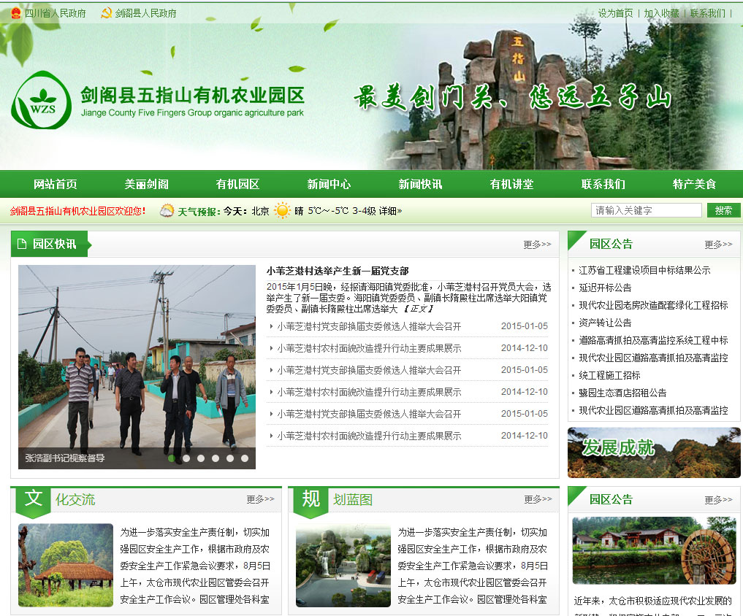Click 设为首页 in top bar
743x616 pixels.
click(615, 13)
